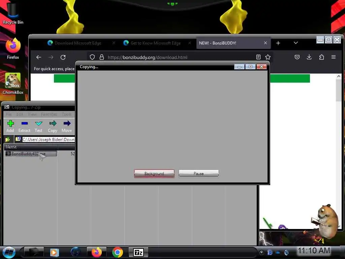The width and height of the screenshot is (345, 259).
Task: Click the taskbar clock showing 11:10 AM
Action: click(x=314, y=251)
